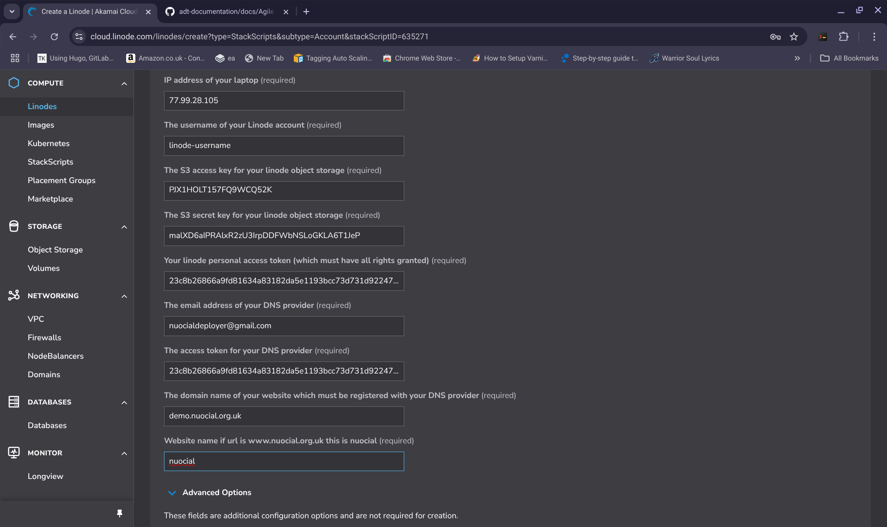Viewport: 887px width, 527px height.
Task: Open the Databases sidebar link
Action: click(47, 425)
